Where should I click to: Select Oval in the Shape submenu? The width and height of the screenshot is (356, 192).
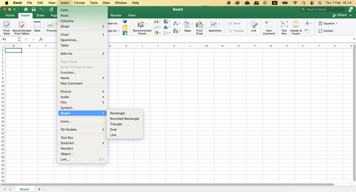coord(113,130)
